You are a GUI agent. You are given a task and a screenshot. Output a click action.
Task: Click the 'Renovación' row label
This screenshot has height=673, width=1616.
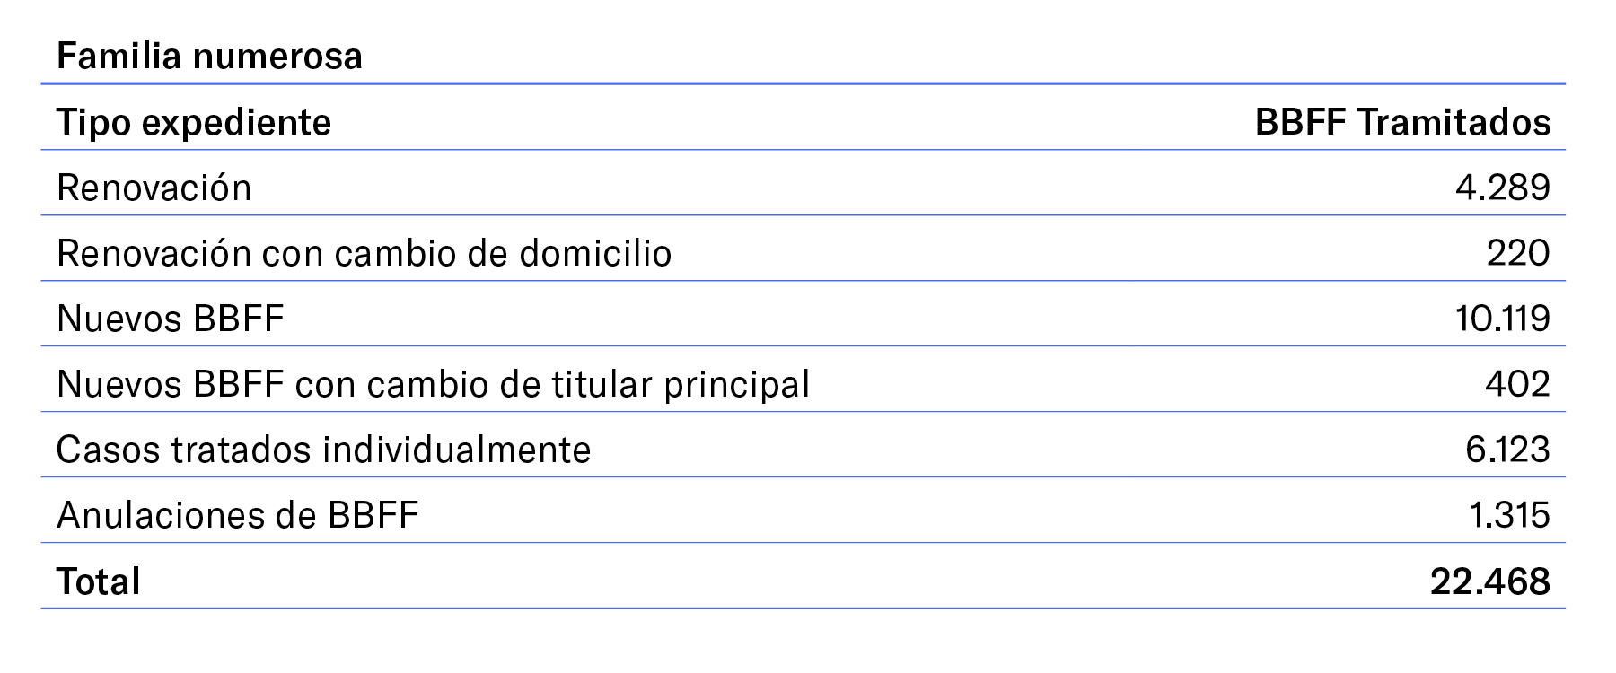point(154,188)
